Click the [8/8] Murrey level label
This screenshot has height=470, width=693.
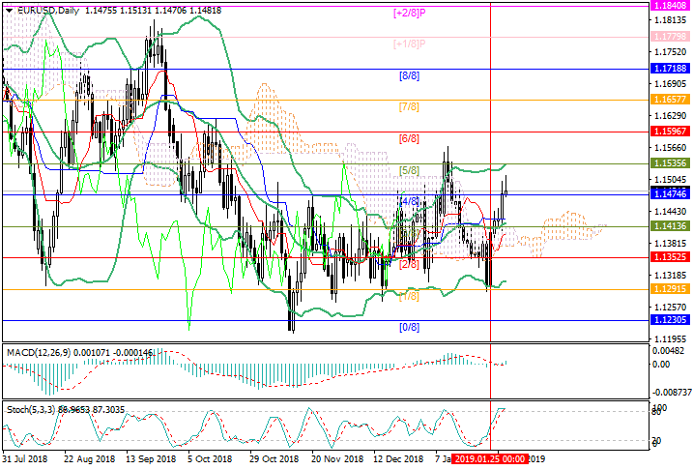pyautogui.click(x=410, y=75)
